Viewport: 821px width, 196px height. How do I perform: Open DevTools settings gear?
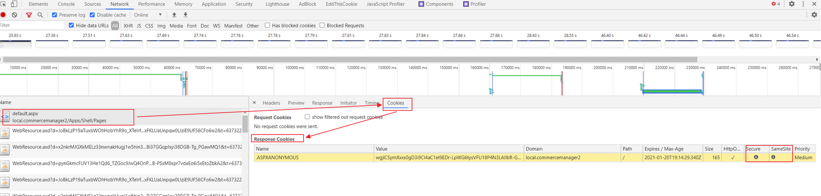pos(792,4)
